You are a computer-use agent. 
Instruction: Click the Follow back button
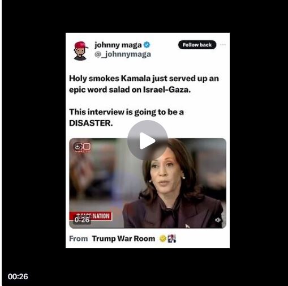[197, 45]
